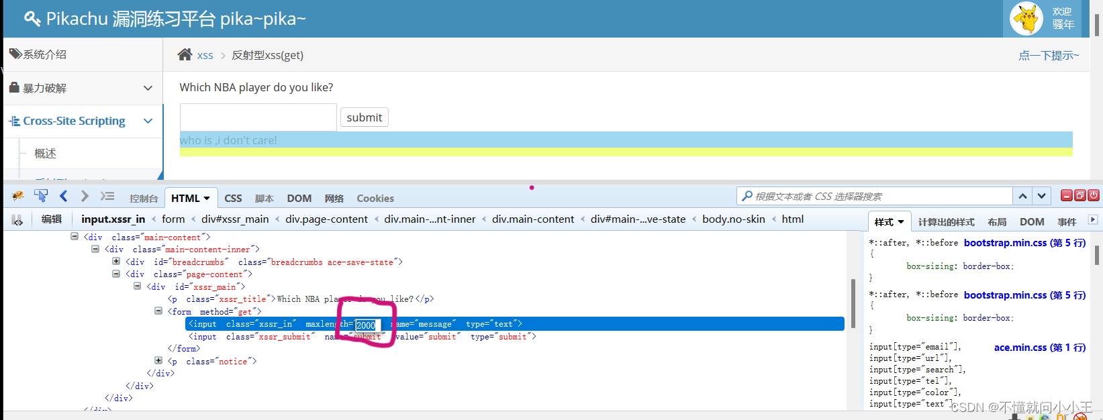Open the 样式 tab options dropdown
The width and height of the screenshot is (1103, 420).
[901, 221]
